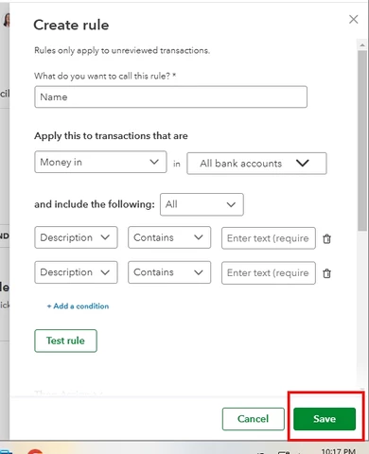The image size is (369, 454).
Task: Expand the All bank accounts dropdown
Action: tap(256, 164)
